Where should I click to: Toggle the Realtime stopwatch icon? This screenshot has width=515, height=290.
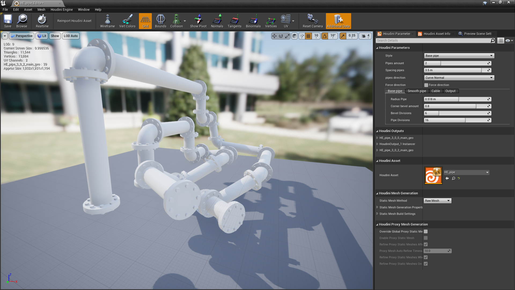point(42,21)
